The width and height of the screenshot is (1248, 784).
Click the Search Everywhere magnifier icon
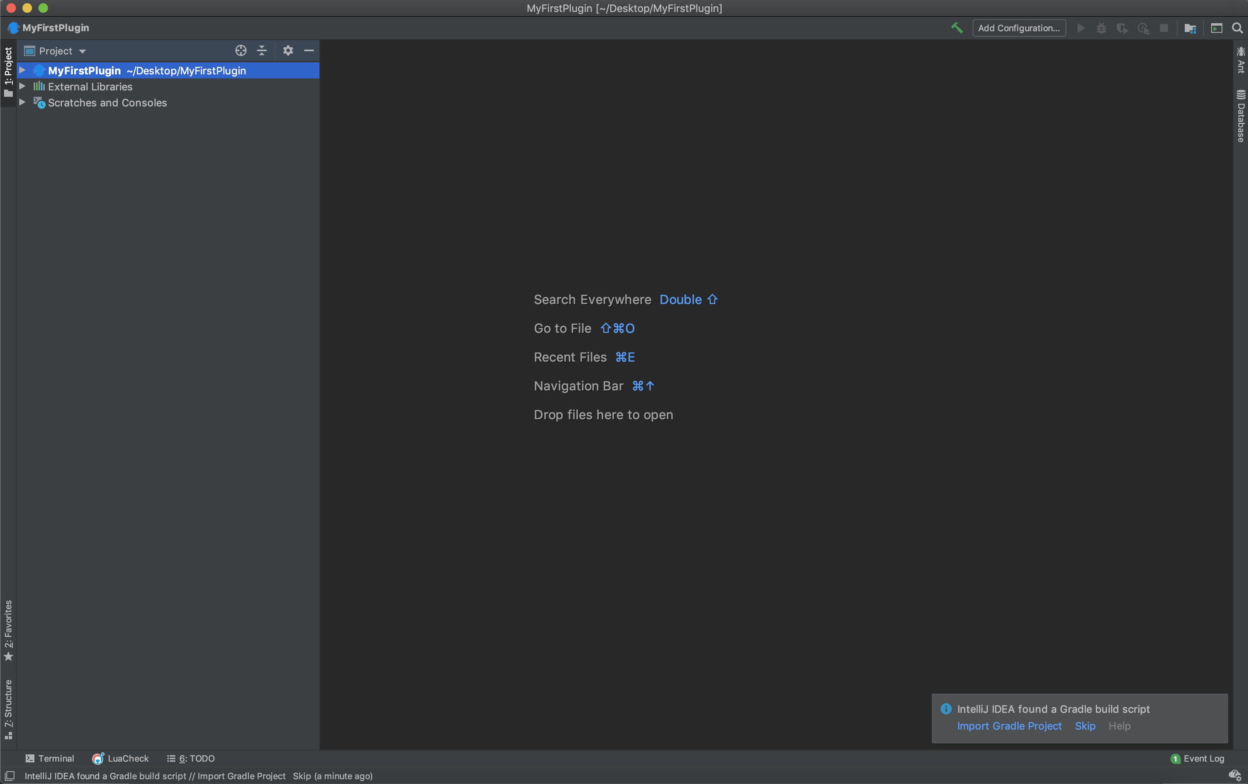coord(1237,28)
